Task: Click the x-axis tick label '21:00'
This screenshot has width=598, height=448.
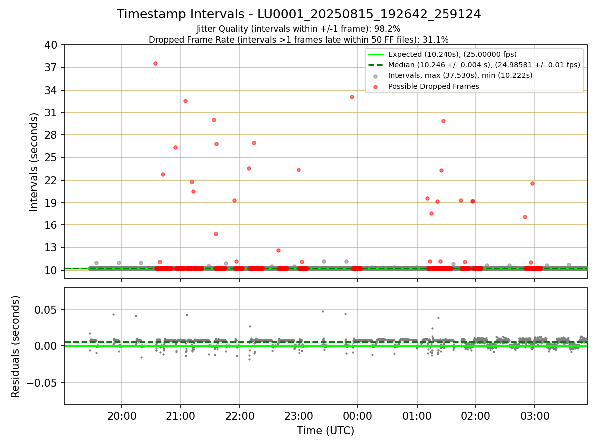Action: tap(180, 415)
